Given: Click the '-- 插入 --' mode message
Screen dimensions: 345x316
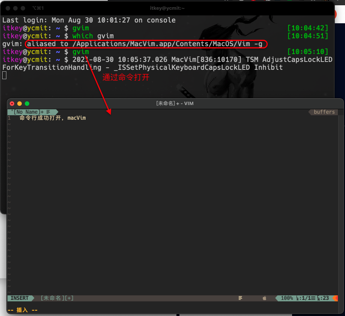Looking at the screenshot, I should click(x=23, y=310).
